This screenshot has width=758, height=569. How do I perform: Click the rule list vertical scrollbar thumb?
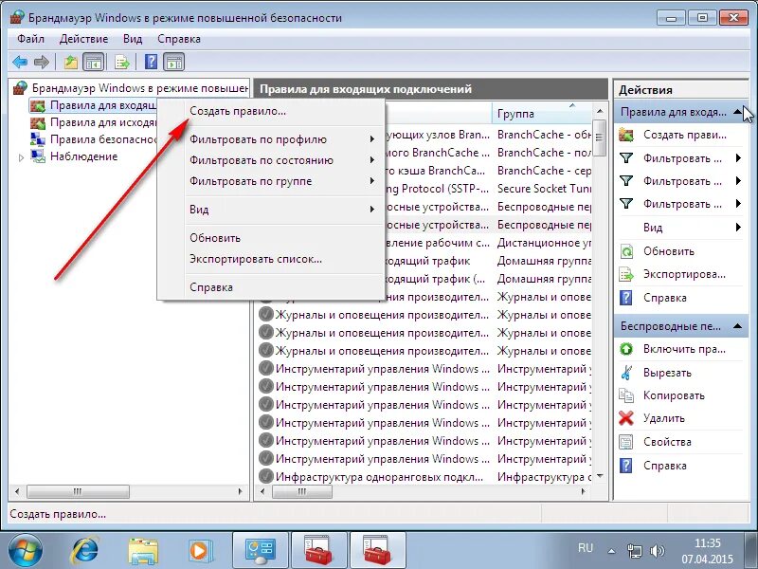pos(600,138)
